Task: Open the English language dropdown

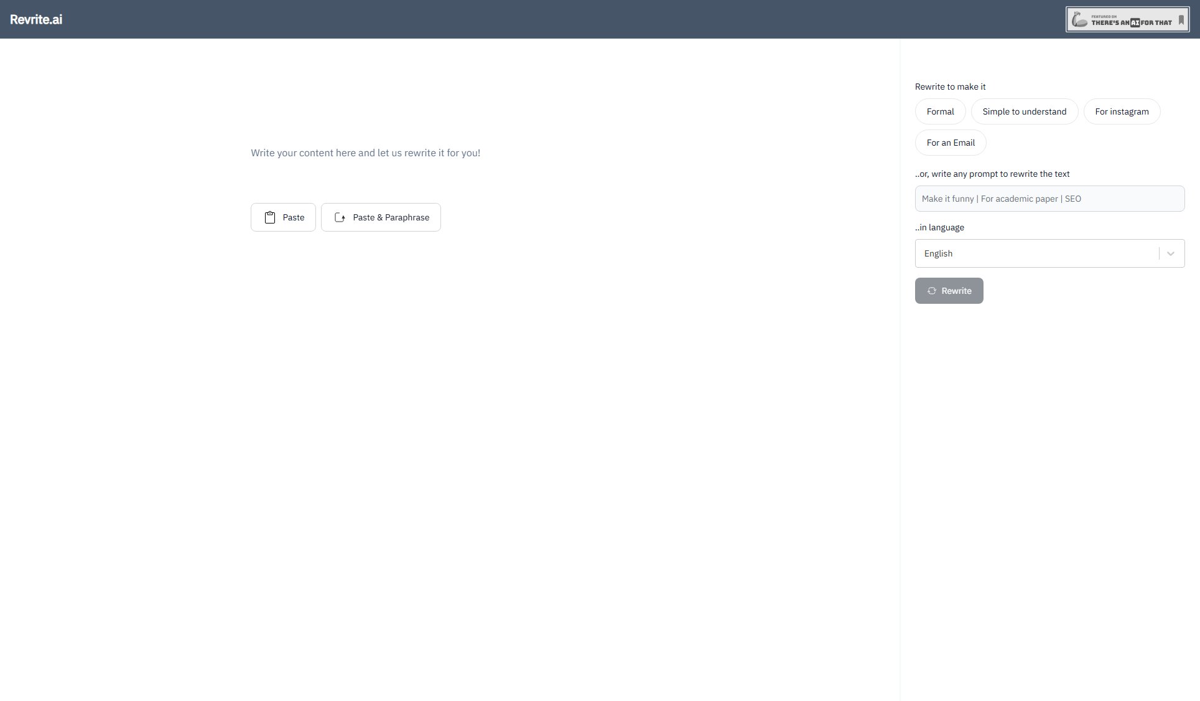Action: (x=1049, y=253)
